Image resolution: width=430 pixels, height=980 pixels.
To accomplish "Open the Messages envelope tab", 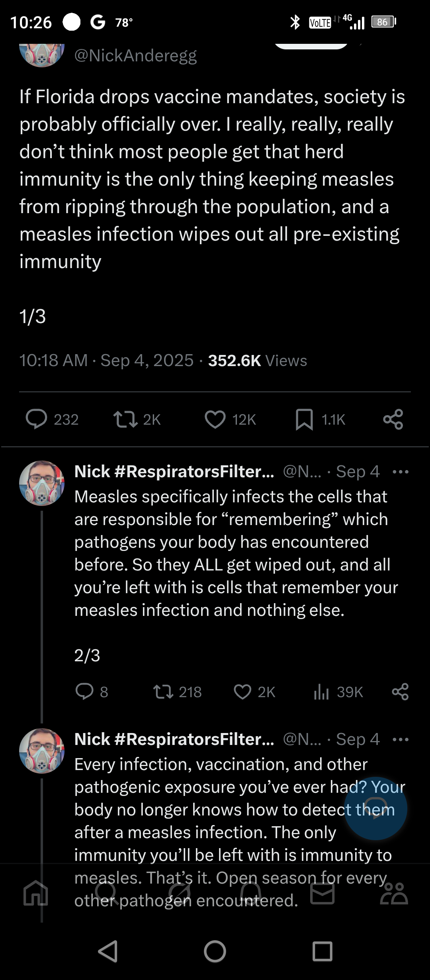I will 322,892.
